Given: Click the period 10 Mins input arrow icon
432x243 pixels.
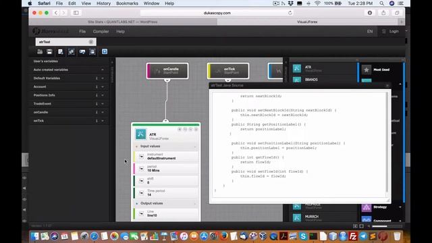Looking at the screenshot, I should [x=141, y=169].
